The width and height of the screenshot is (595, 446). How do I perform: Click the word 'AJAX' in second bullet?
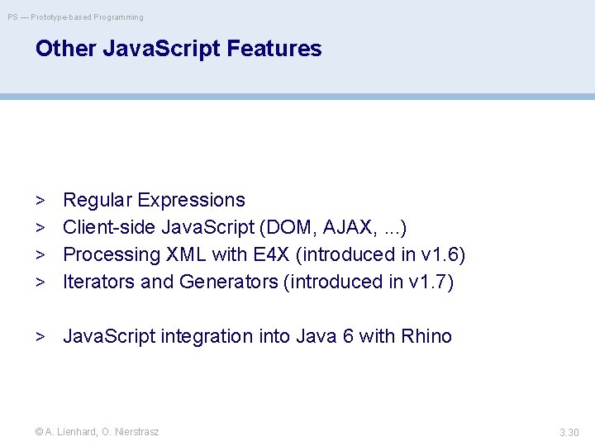coord(349,228)
